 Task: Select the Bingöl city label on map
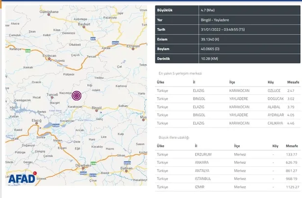[96, 107]
